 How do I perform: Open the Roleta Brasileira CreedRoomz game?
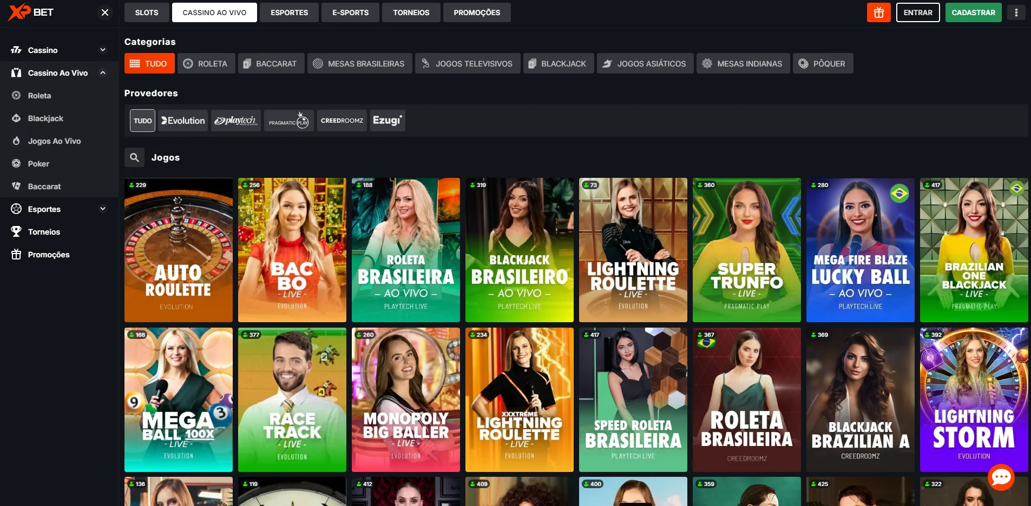click(747, 400)
